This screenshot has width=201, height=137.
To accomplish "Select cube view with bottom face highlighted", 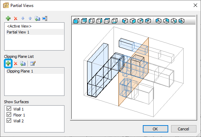I will [115, 21].
